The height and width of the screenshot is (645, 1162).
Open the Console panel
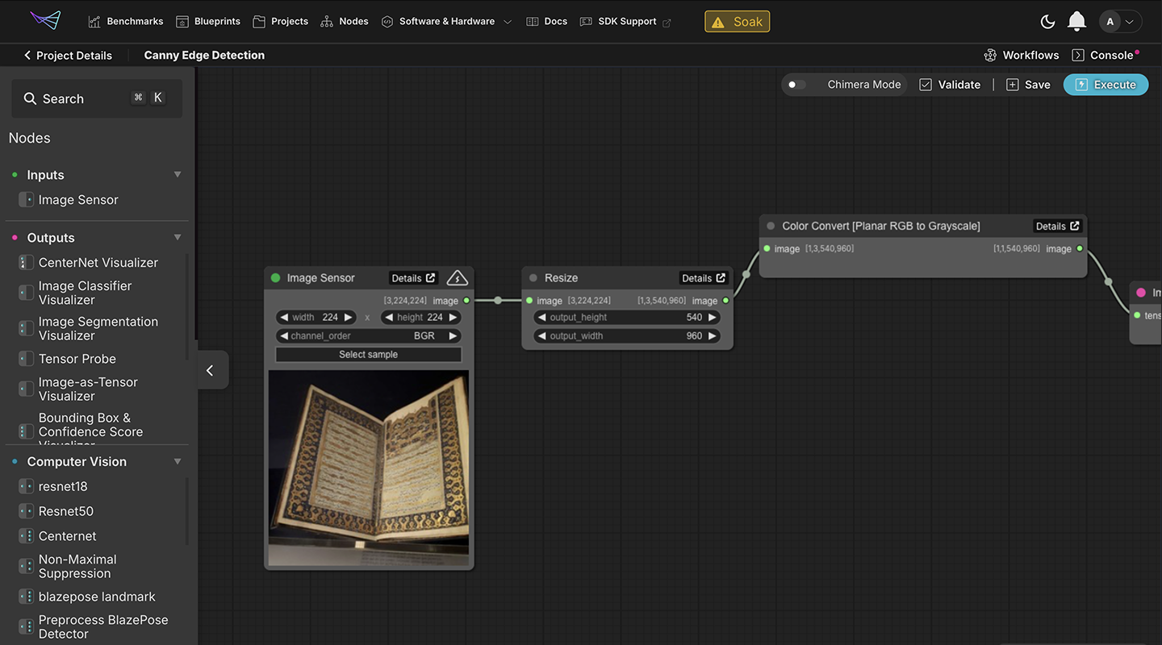pyautogui.click(x=1104, y=56)
